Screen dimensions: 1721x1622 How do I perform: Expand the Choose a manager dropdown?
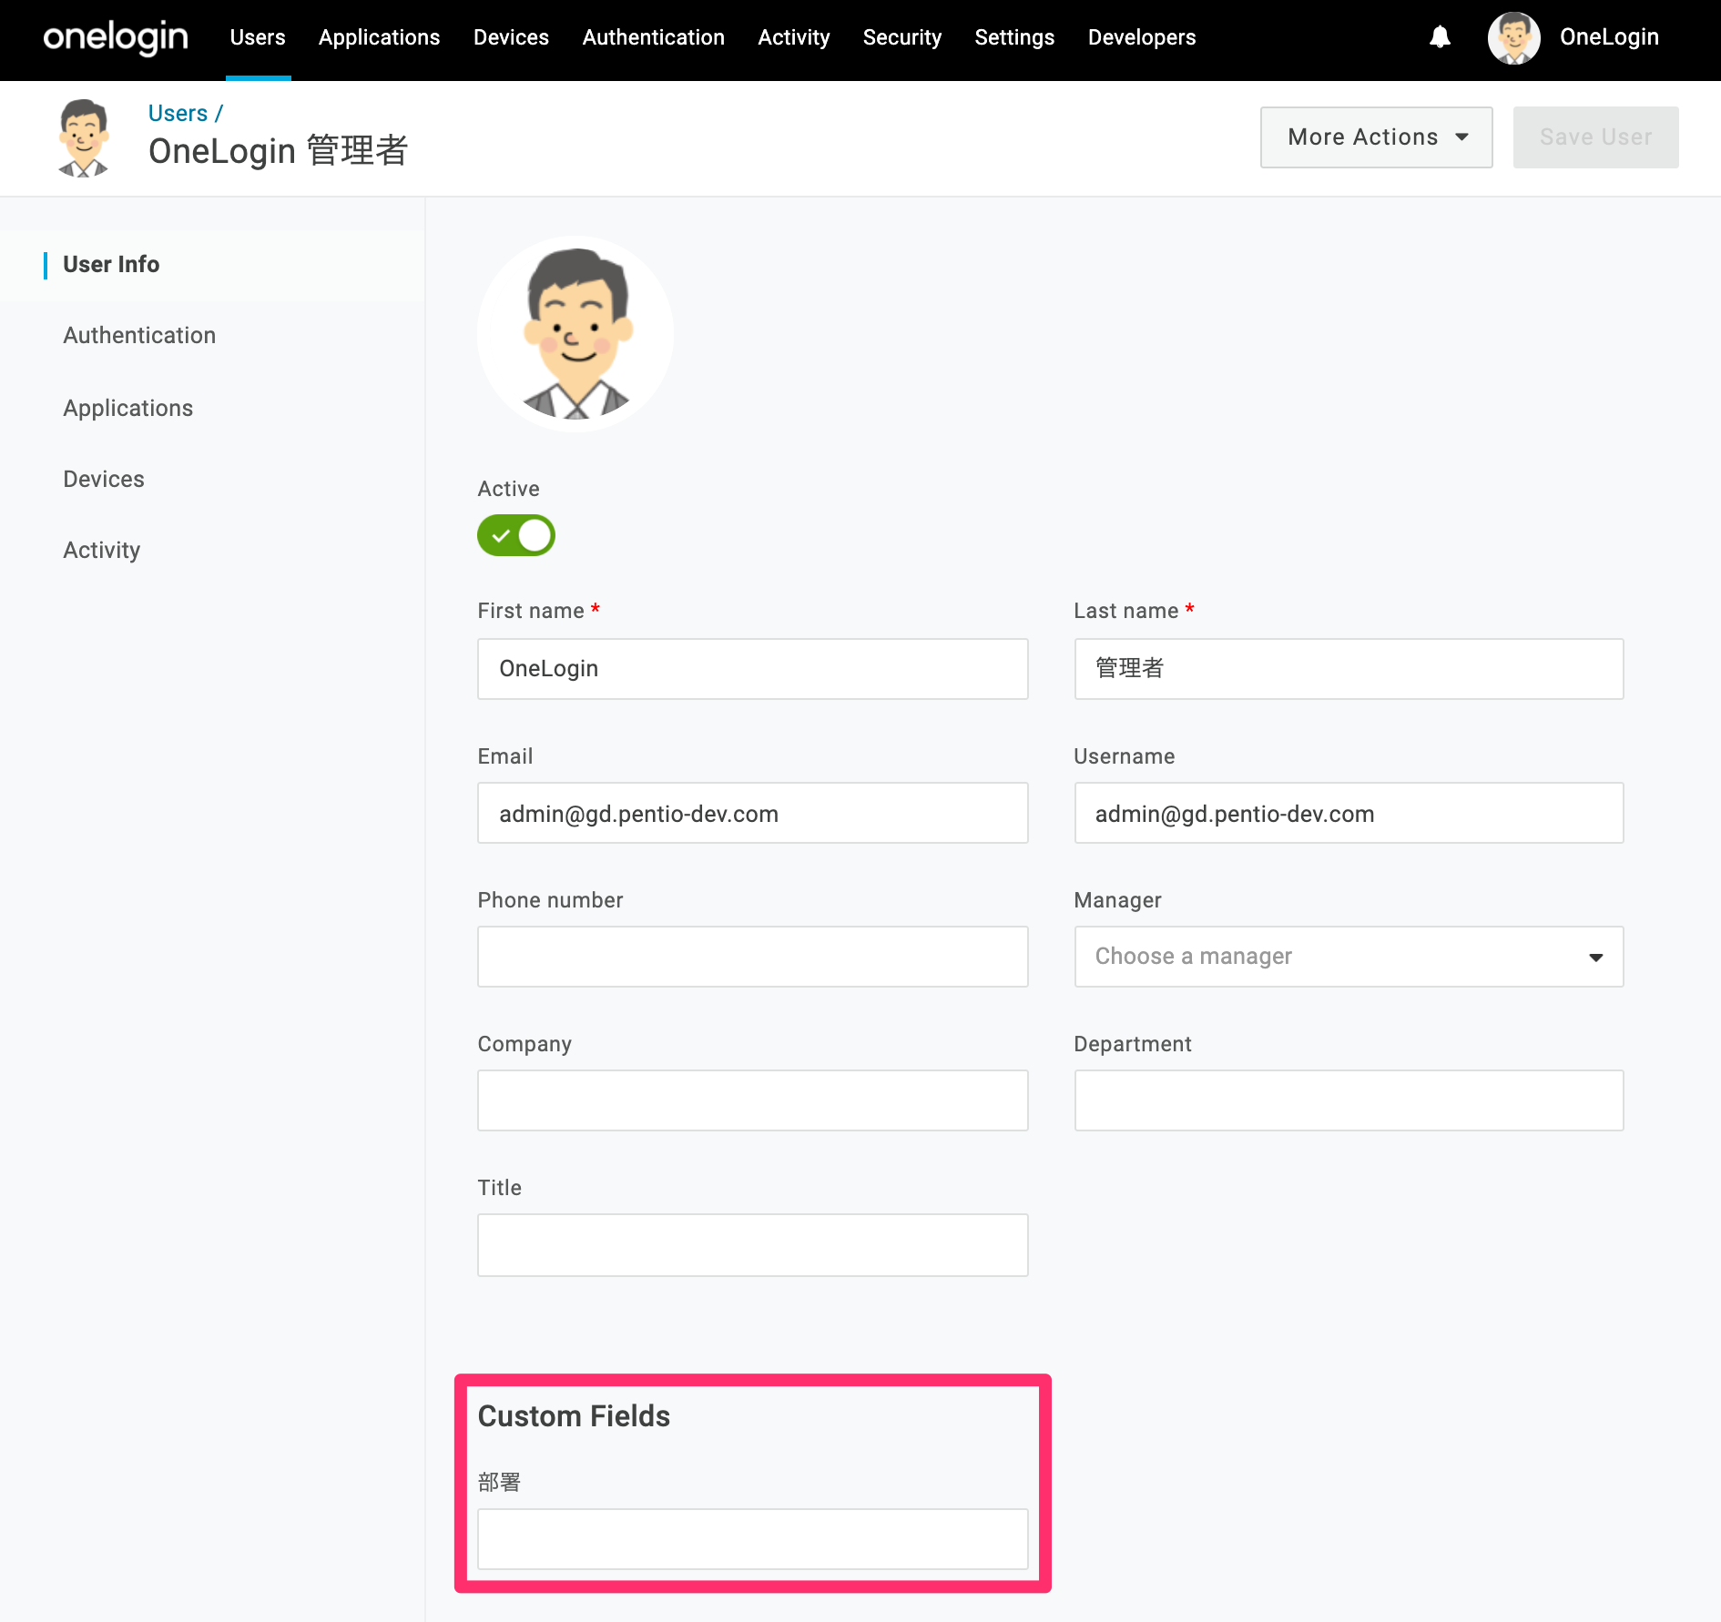coord(1349,957)
